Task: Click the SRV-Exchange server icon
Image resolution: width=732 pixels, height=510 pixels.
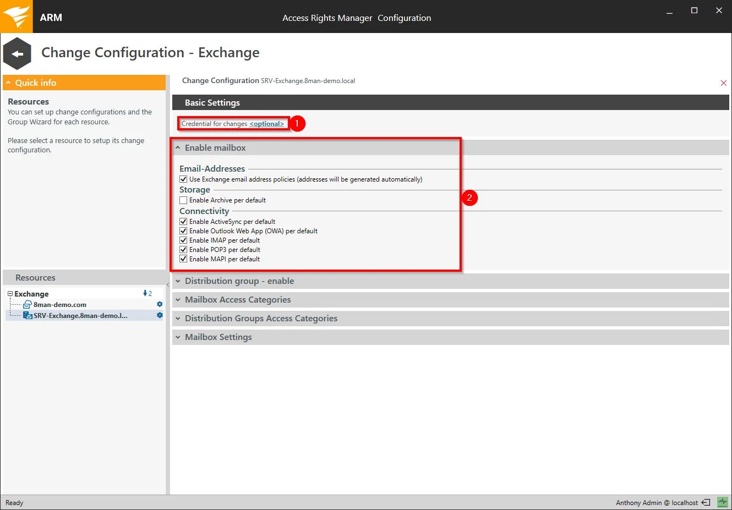Action: point(28,316)
